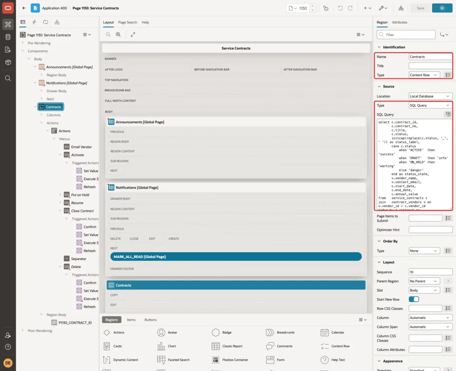Open SQL Workshop database icon in sidebar

click(8, 37)
